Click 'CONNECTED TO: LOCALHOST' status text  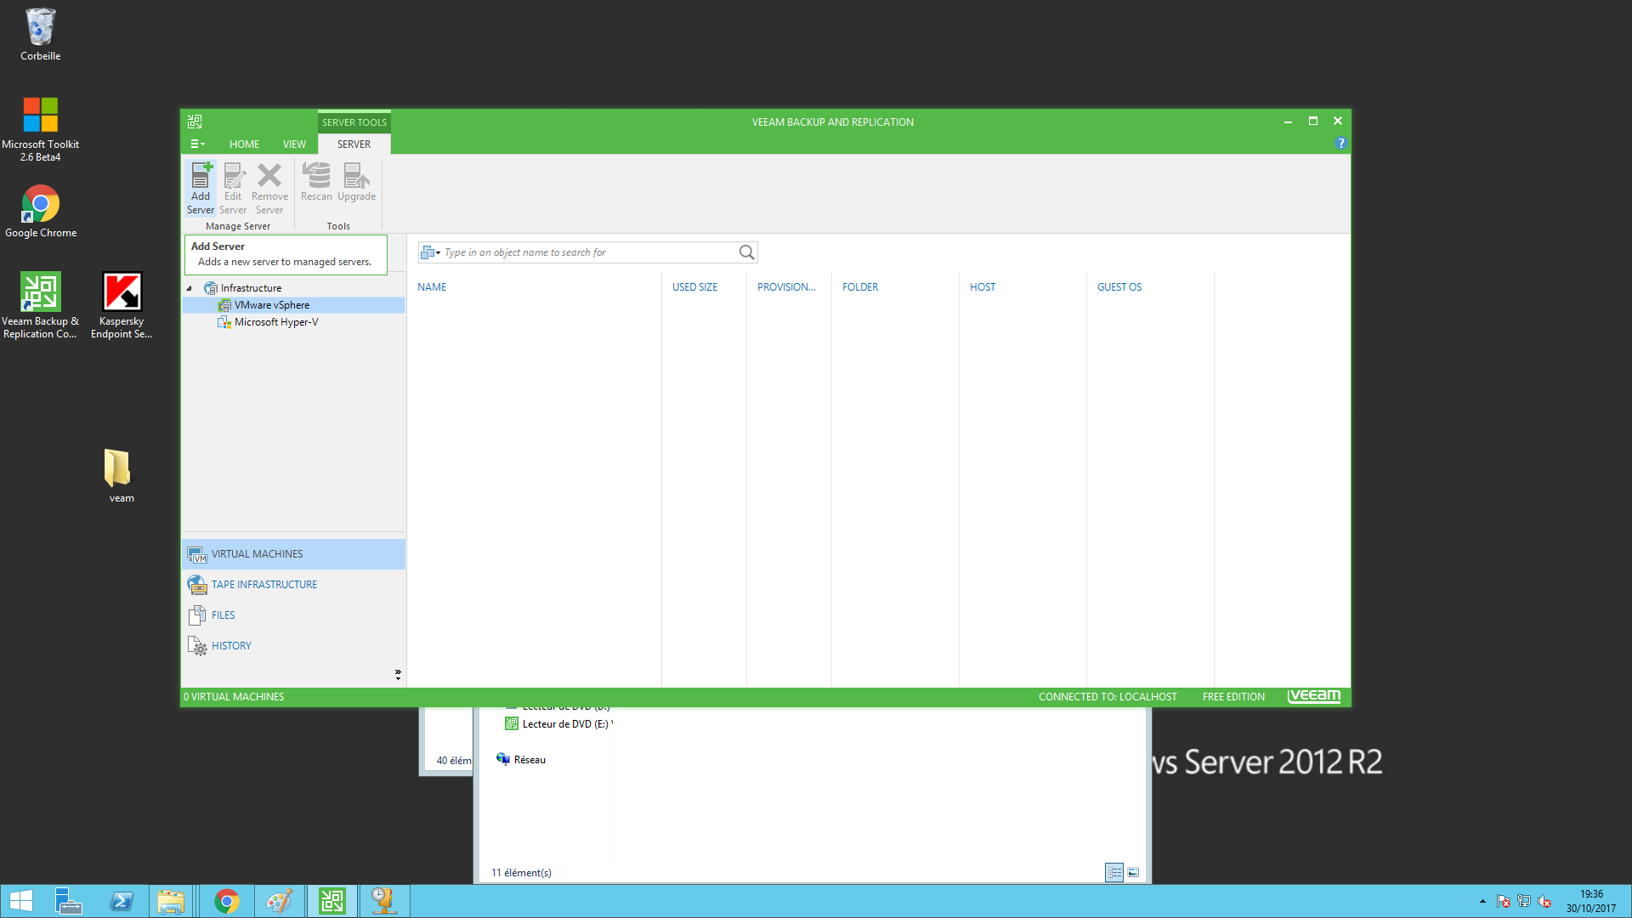[x=1108, y=697]
